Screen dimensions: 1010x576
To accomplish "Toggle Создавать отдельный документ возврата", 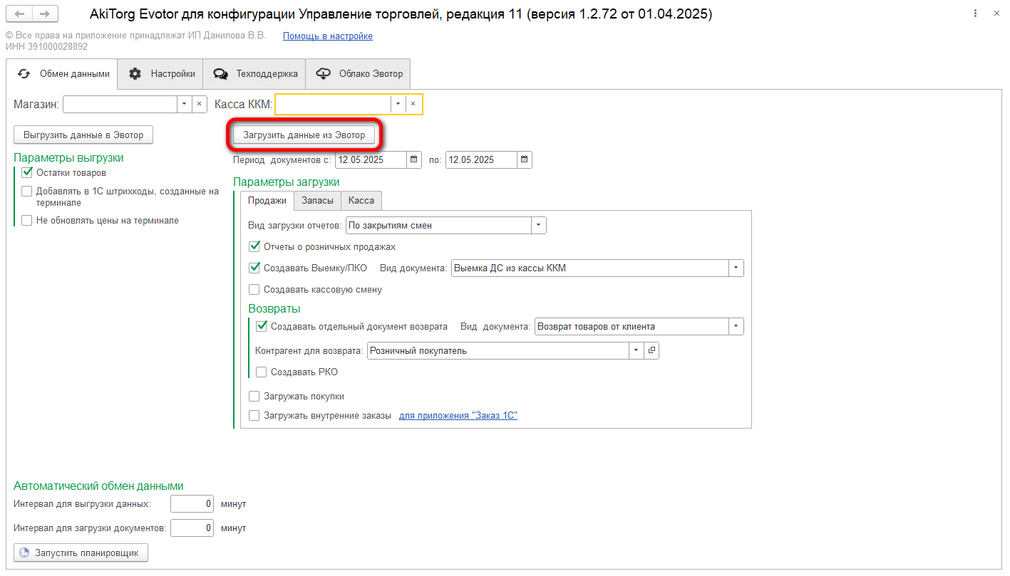I will click(x=262, y=327).
